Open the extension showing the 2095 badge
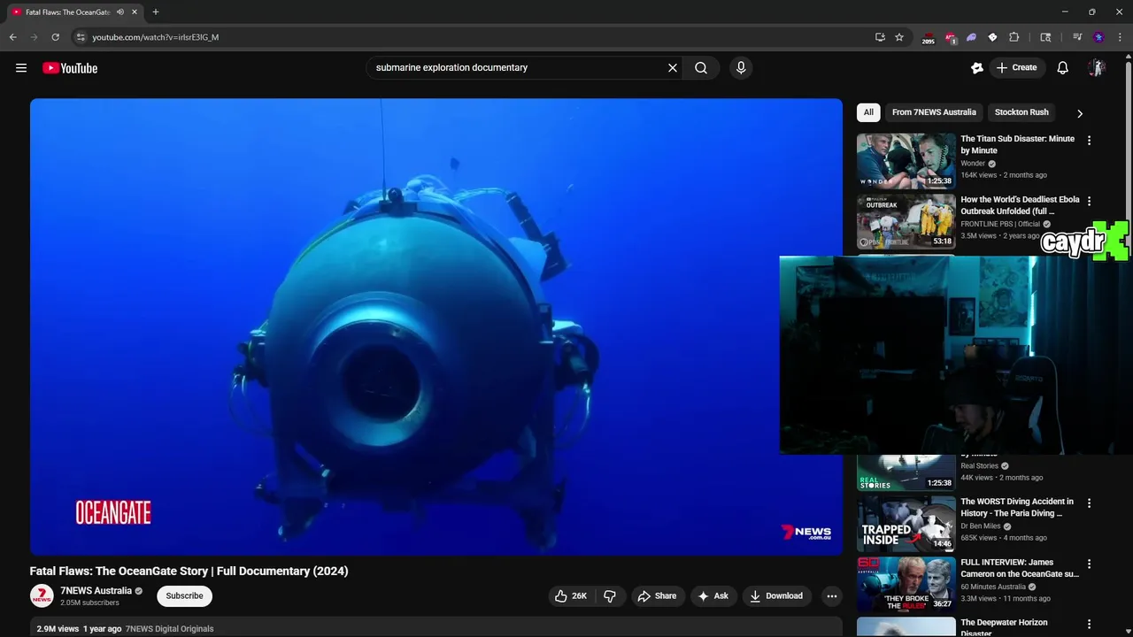The image size is (1133, 637). click(x=928, y=38)
